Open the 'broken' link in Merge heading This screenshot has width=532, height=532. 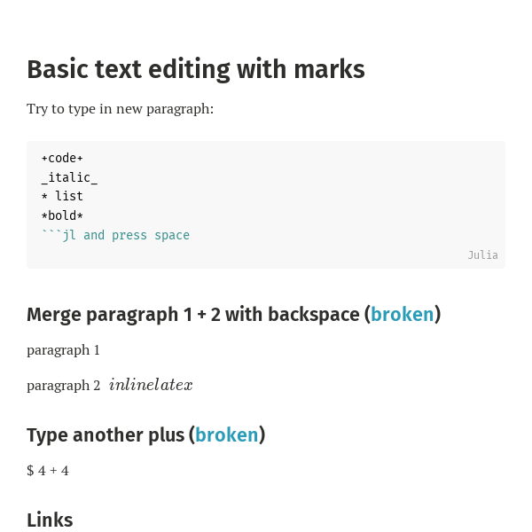(403, 314)
